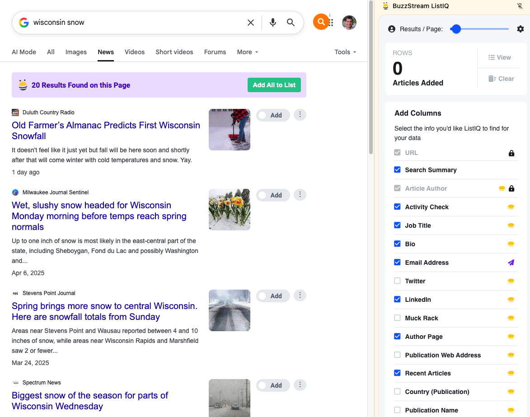This screenshot has width=530, height=417.
Task: Expand the More search filter dropdown
Action: [248, 52]
